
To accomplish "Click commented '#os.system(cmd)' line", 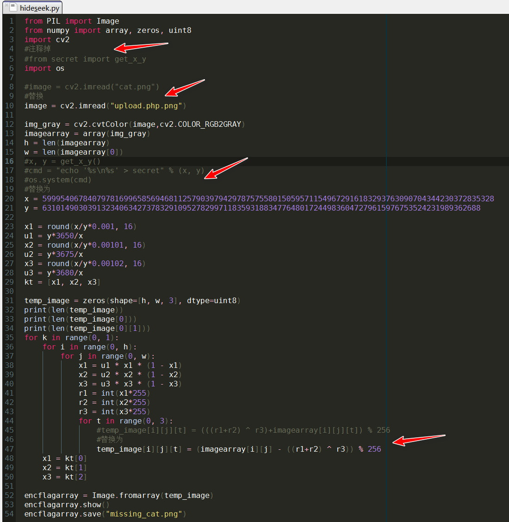I will pyautogui.click(x=57, y=180).
